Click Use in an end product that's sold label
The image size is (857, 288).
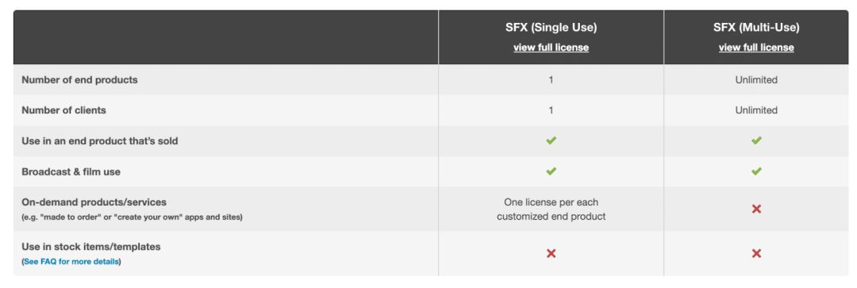100,141
